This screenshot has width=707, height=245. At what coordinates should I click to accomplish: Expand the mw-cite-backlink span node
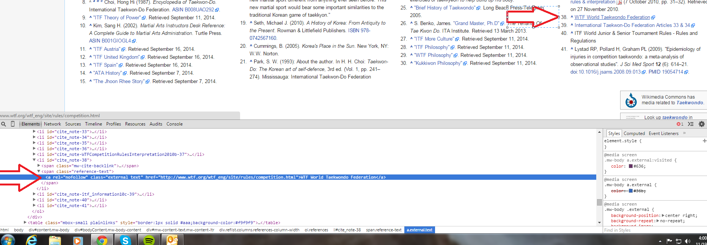pos(39,166)
